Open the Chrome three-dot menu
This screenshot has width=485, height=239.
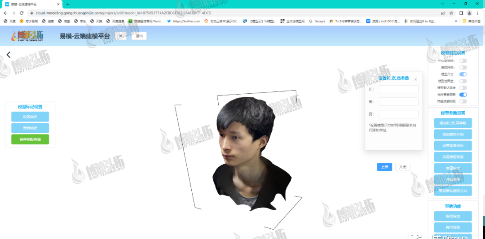pyautogui.click(x=477, y=13)
